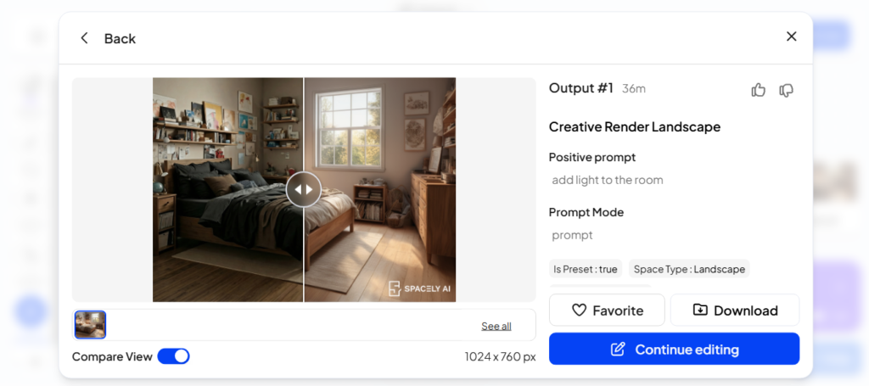Viewport: 869px width, 386px height.
Task: Click the Back text label
Action: point(120,38)
